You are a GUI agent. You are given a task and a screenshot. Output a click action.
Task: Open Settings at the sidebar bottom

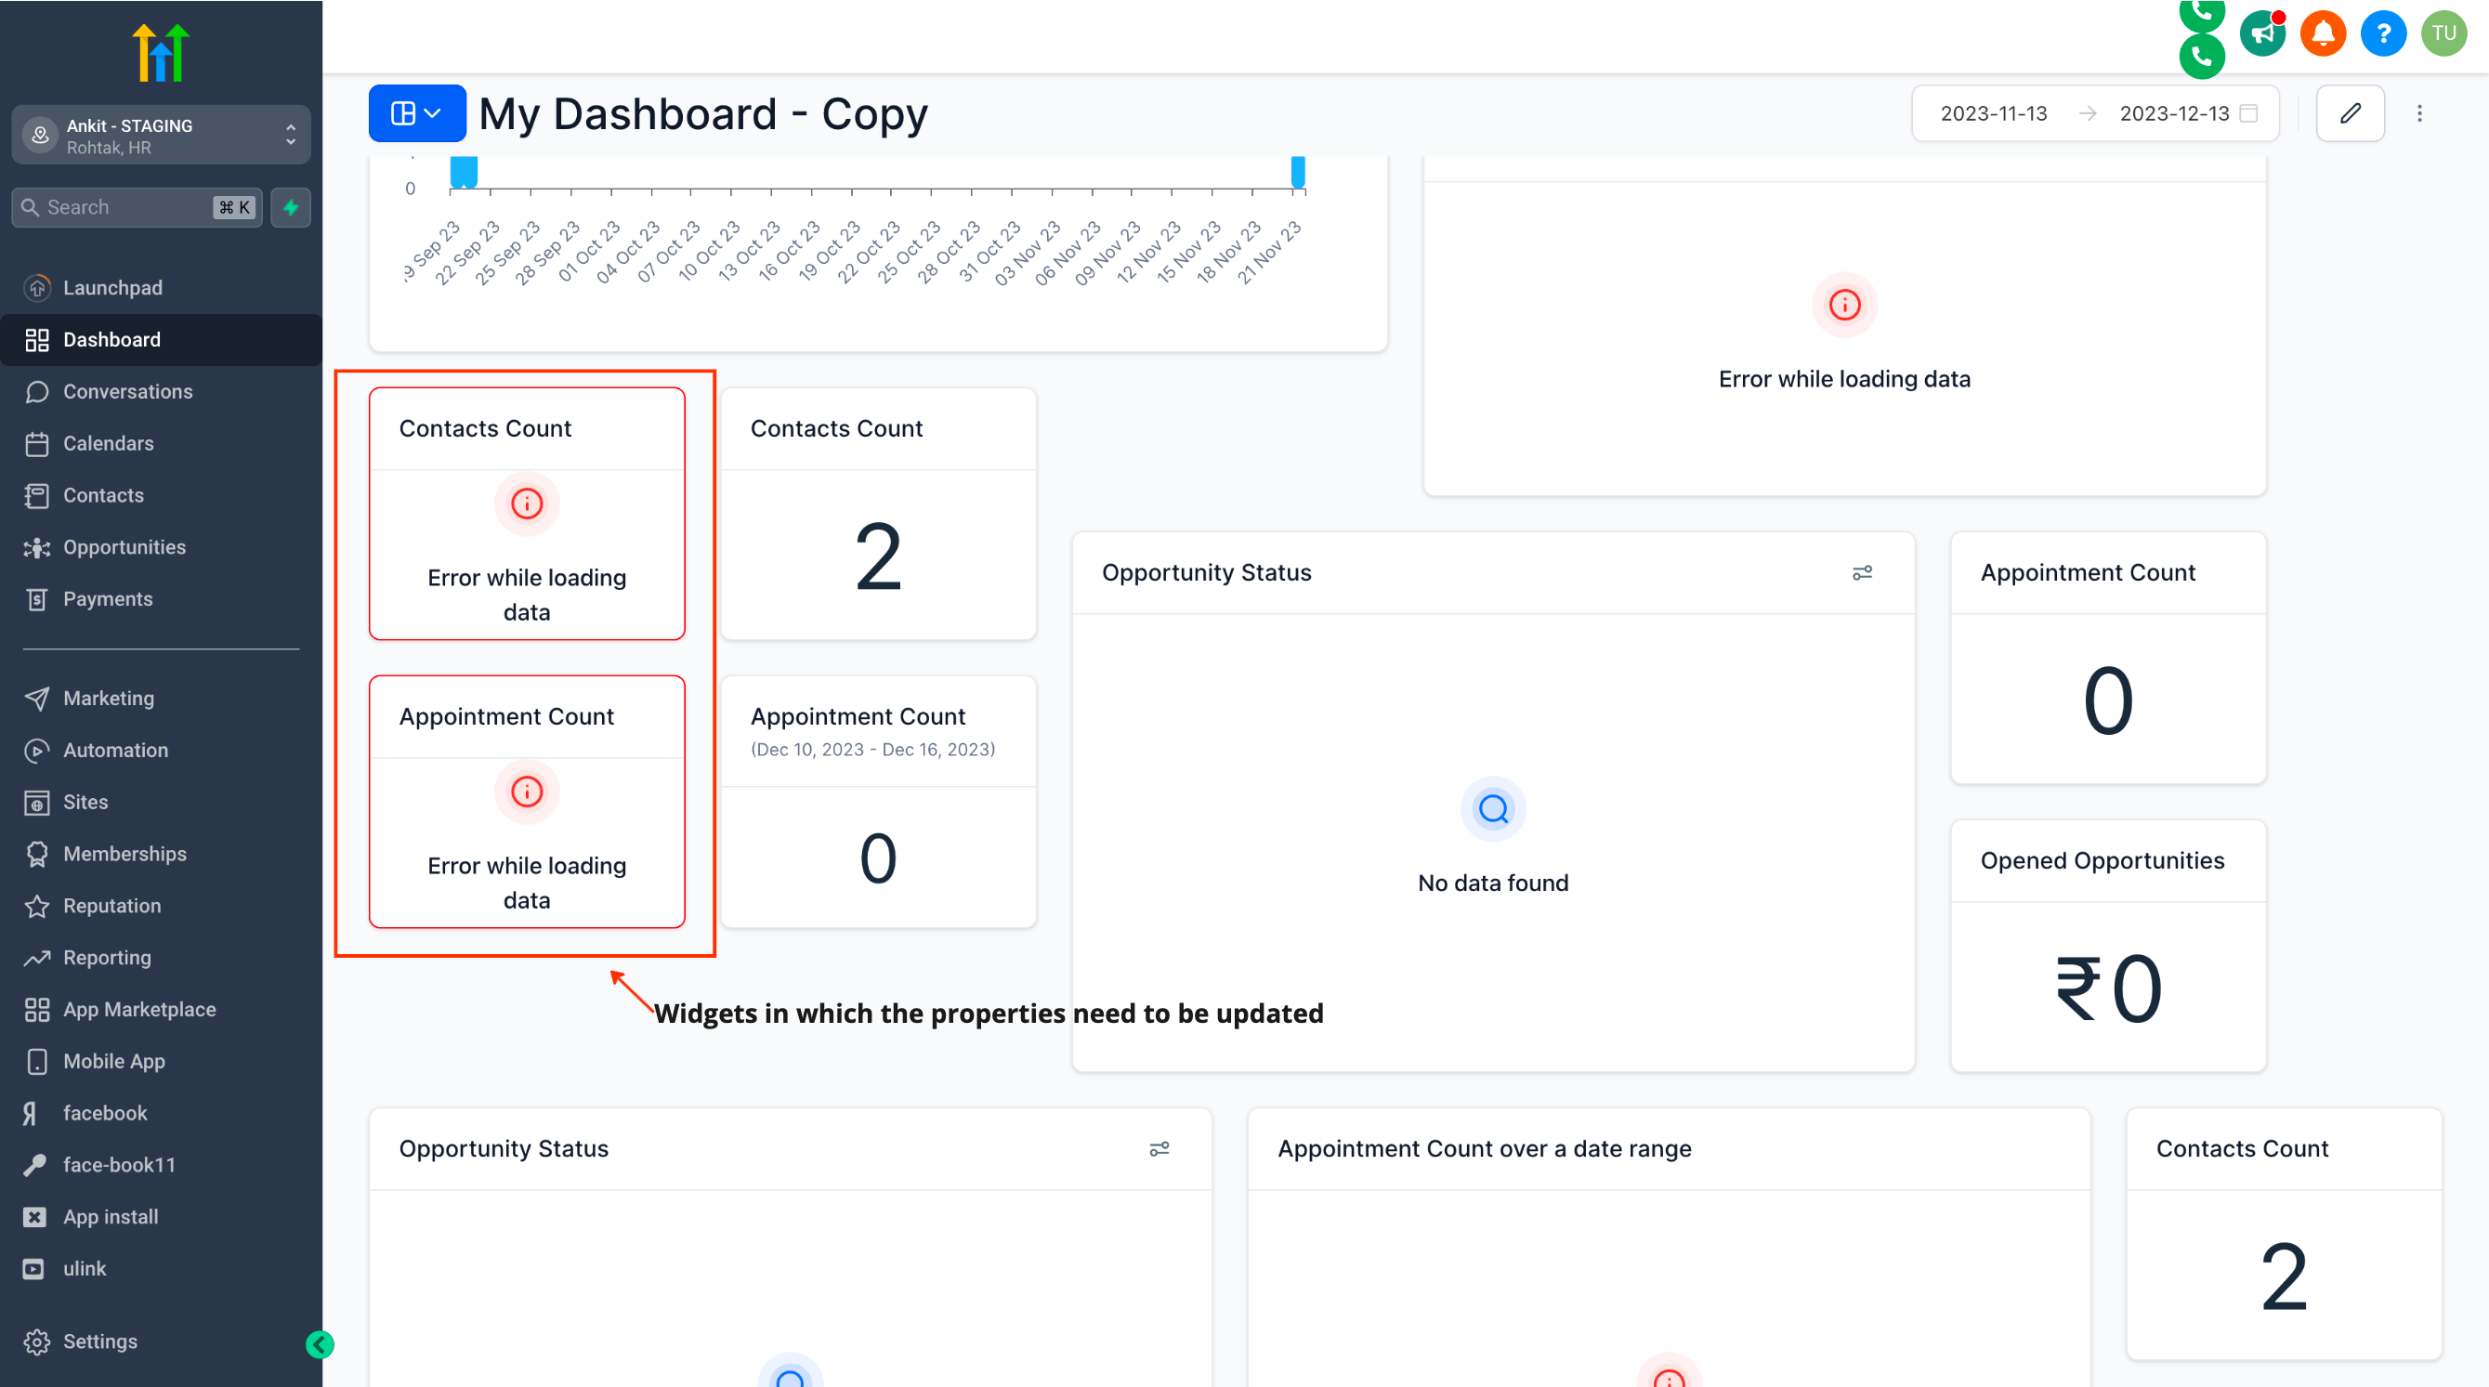pos(99,1341)
